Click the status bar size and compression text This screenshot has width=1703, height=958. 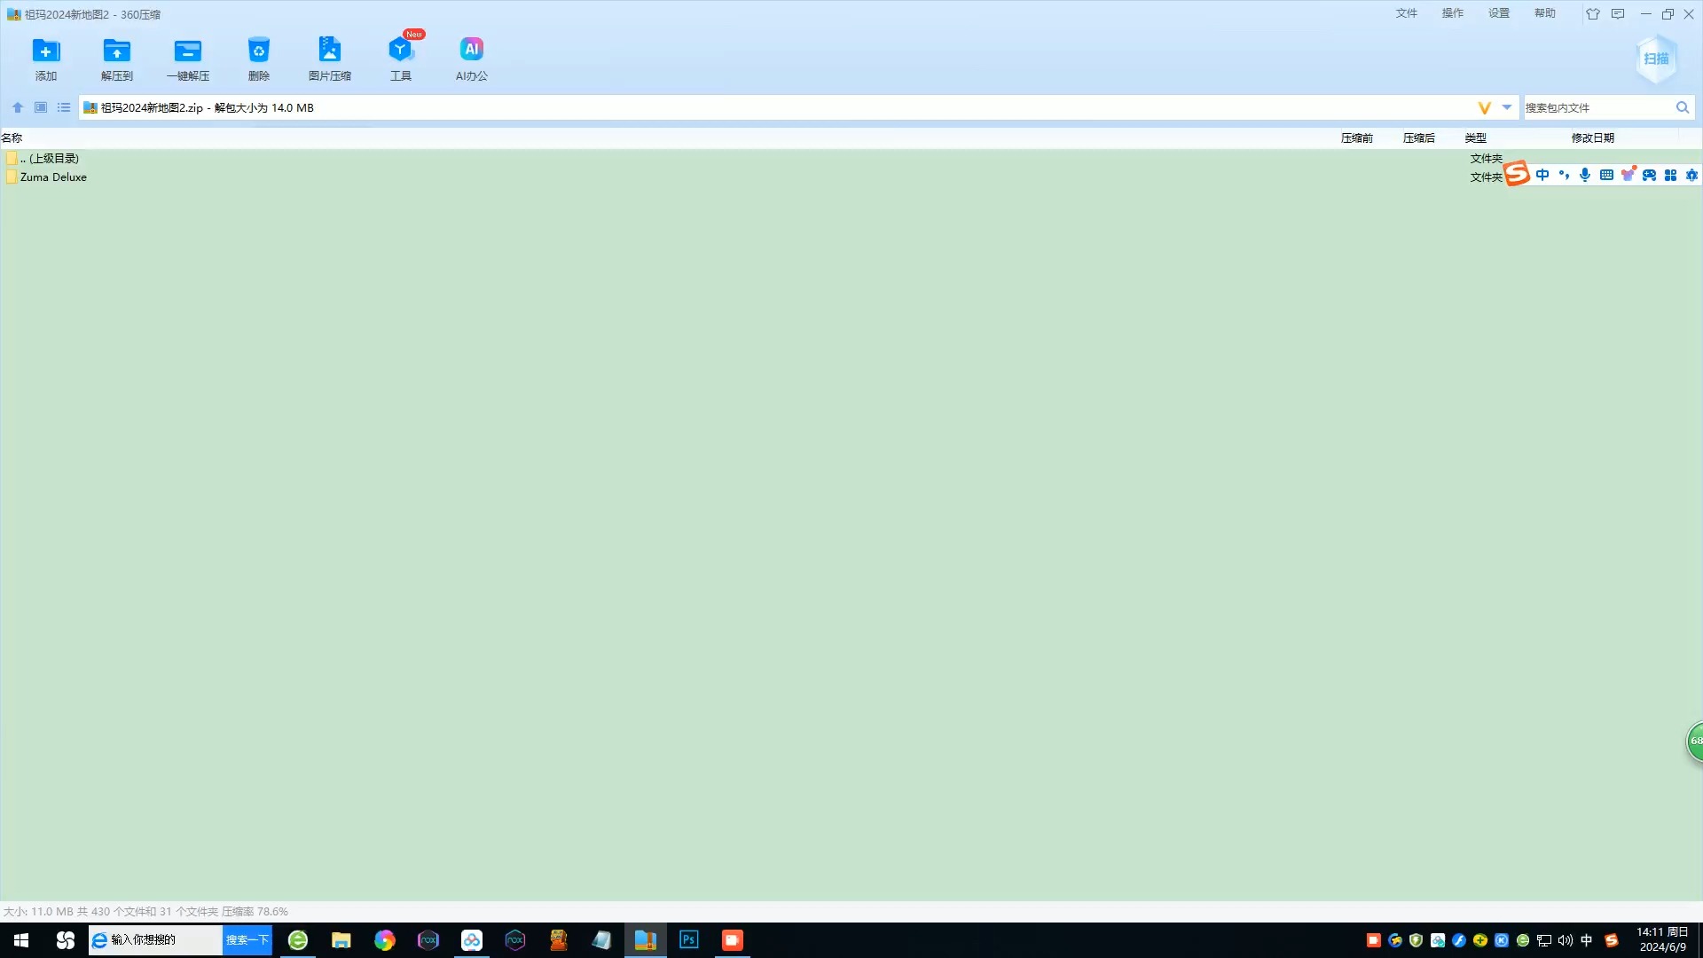[145, 911]
